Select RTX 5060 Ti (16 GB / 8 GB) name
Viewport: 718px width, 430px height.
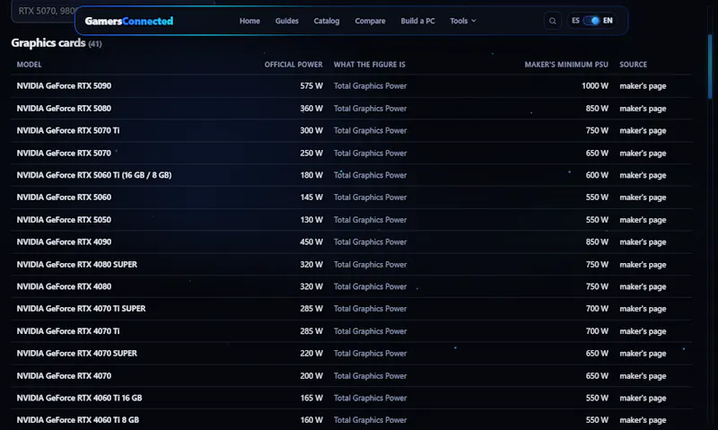pyautogui.click(x=94, y=175)
